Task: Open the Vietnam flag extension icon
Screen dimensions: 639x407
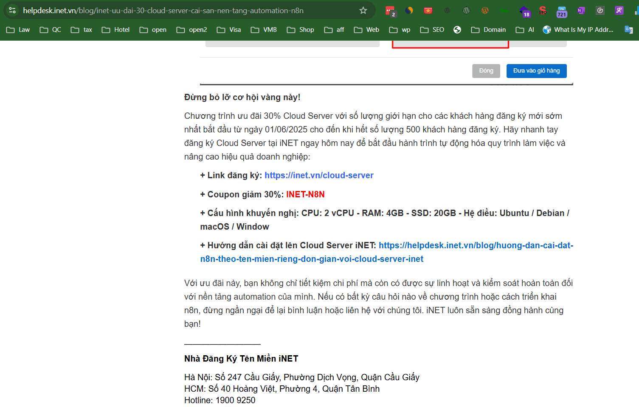Action: click(428, 11)
